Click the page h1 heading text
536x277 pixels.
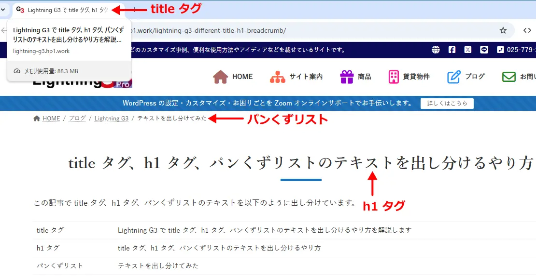(301, 163)
